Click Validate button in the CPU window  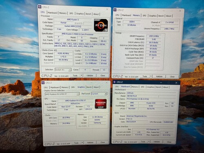pyautogui.click(x=90, y=75)
